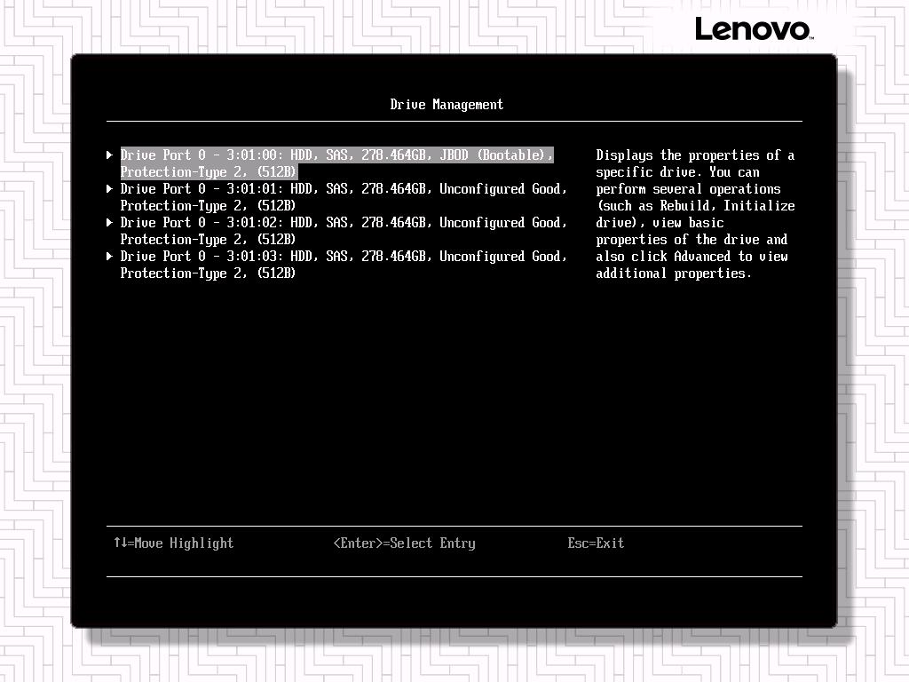Viewport: 909px width, 682px height.
Task: Click Protection-Type 2 line under drive 3:01:01
Action: (x=208, y=206)
